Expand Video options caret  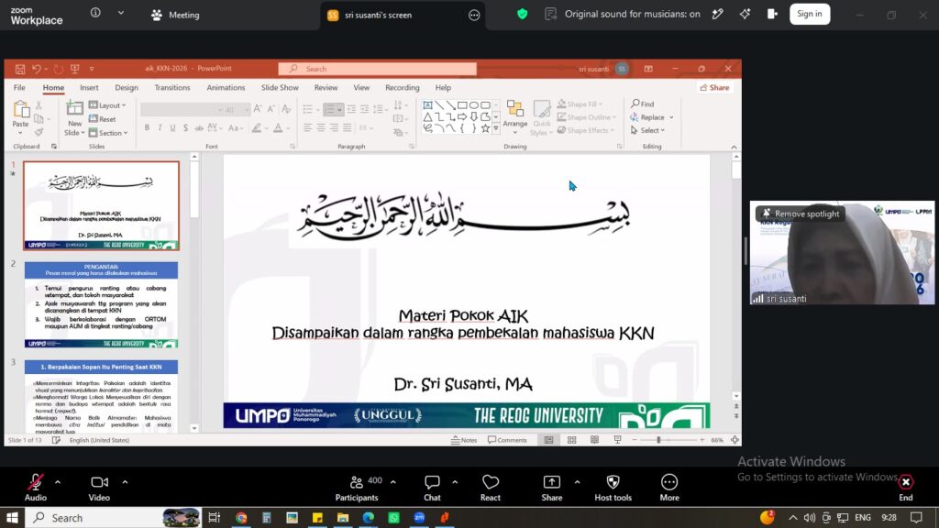[x=125, y=481]
